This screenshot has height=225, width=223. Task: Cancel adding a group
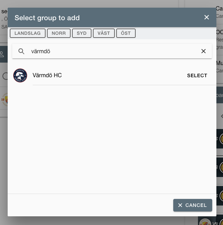192,205
